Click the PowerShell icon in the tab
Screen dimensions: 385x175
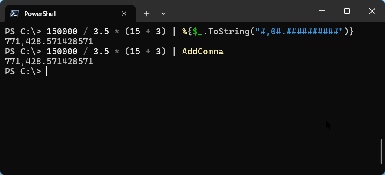[x=14, y=14]
